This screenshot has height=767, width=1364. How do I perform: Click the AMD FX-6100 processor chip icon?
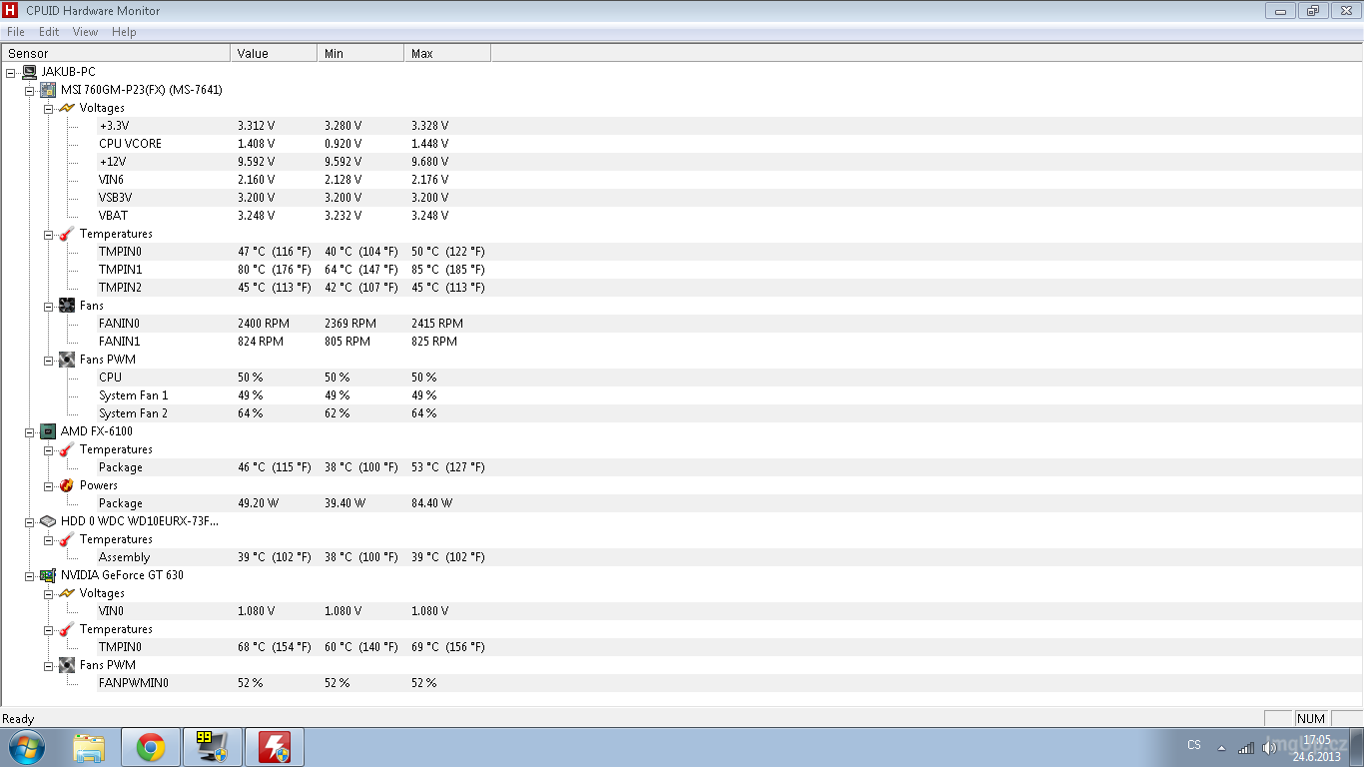48,431
